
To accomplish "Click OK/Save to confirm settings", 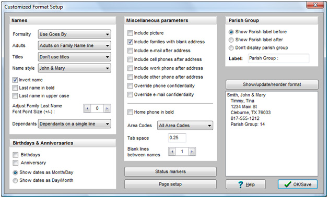I will pyautogui.click(x=298, y=184).
